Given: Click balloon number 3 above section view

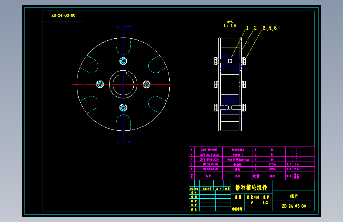Looking at the screenshot, I should [x=264, y=28].
